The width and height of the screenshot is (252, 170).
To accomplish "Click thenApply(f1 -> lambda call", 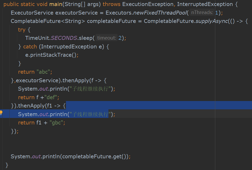I will pyautogui.click(x=39, y=106).
